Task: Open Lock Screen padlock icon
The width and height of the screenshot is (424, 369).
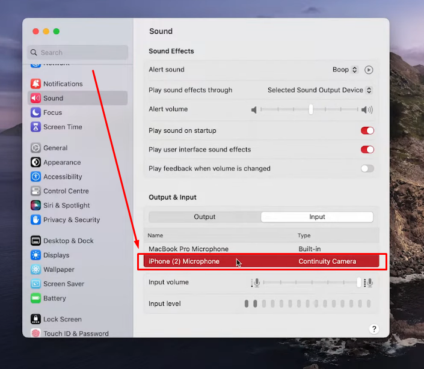Action: (x=35, y=319)
